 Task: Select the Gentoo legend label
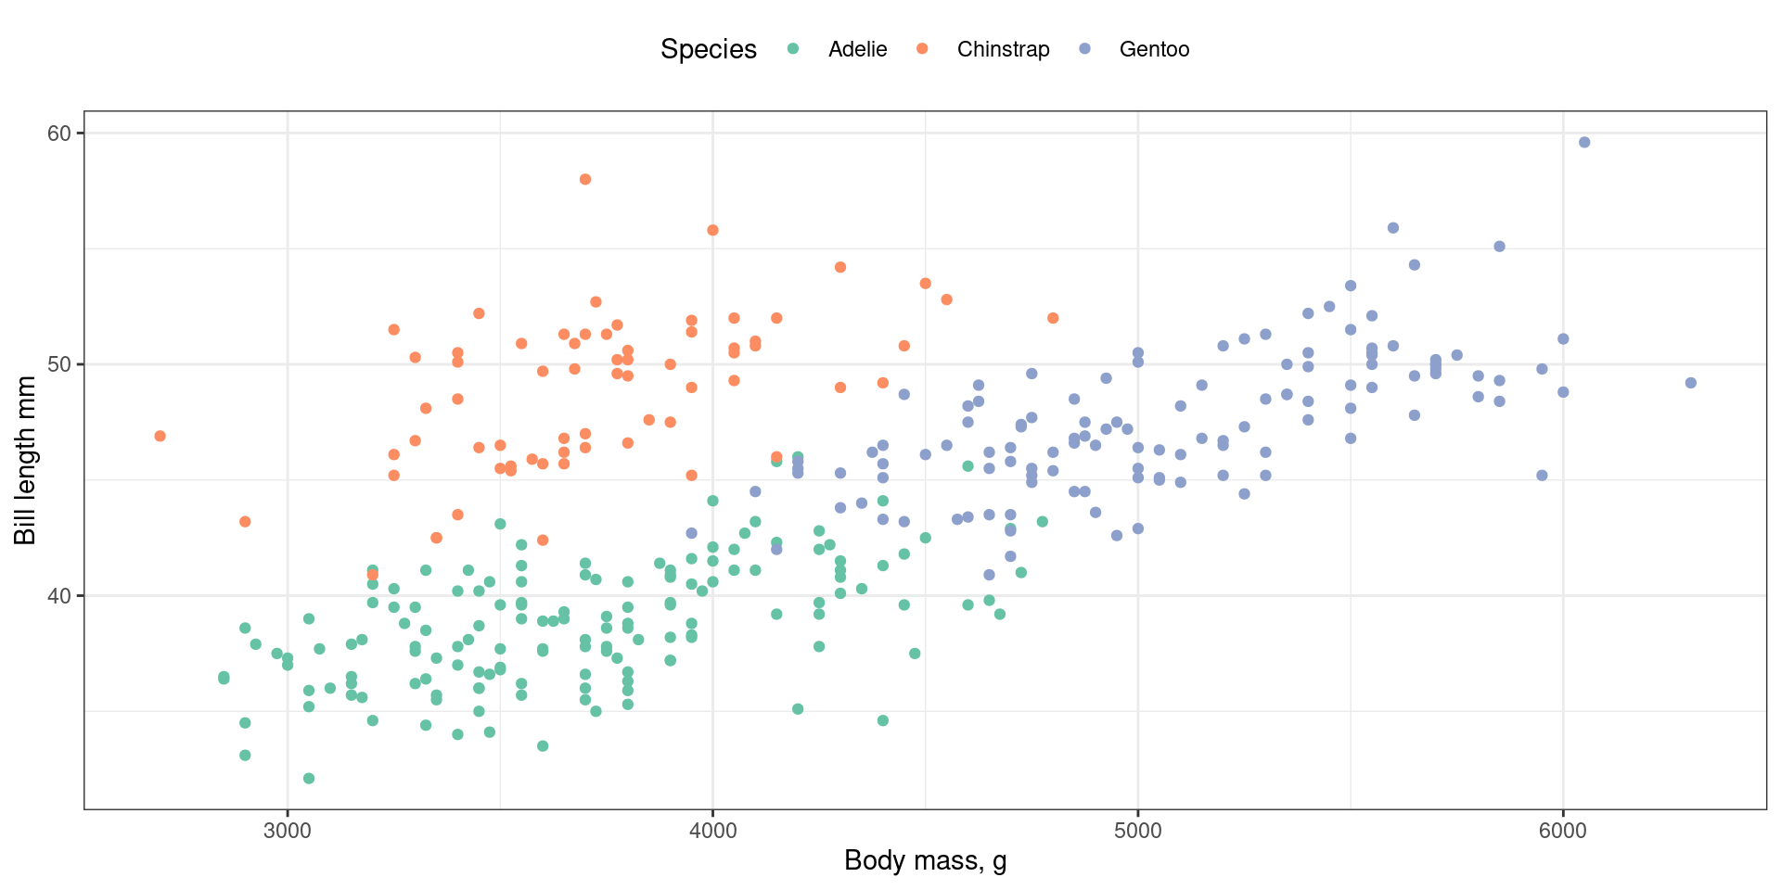coord(1154,49)
